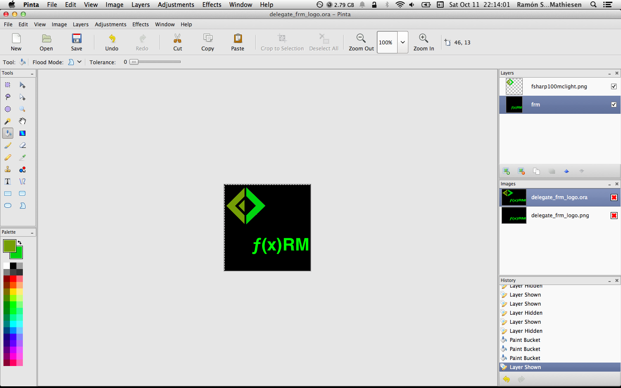Open the Layers menu in the Pinta window
The height and width of the screenshot is (388, 621).
[x=81, y=25]
